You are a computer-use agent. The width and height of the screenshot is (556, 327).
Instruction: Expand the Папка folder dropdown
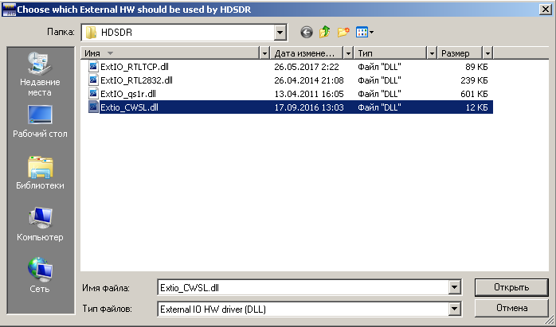pos(280,33)
